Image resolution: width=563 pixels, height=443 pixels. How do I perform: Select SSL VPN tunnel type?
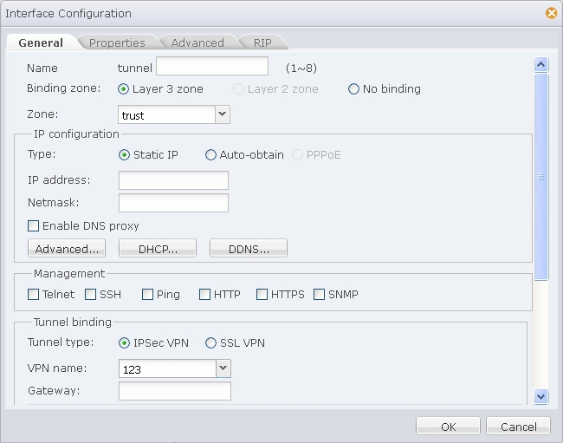pos(210,343)
